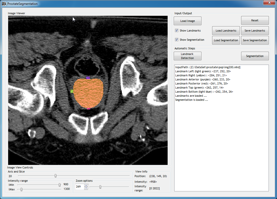Load a new image file
This screenshot has width=277, height=199.
tap(187, 21)
